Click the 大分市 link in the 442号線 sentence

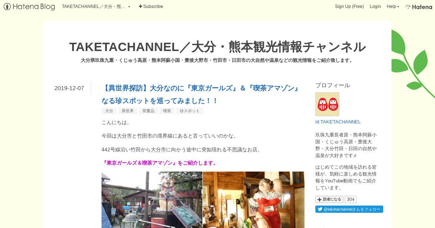(x=158, y=149)
